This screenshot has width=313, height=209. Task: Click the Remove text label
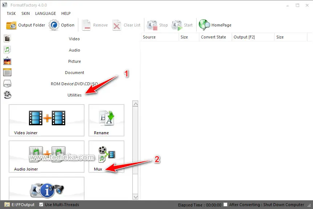(x=100, y=25)
